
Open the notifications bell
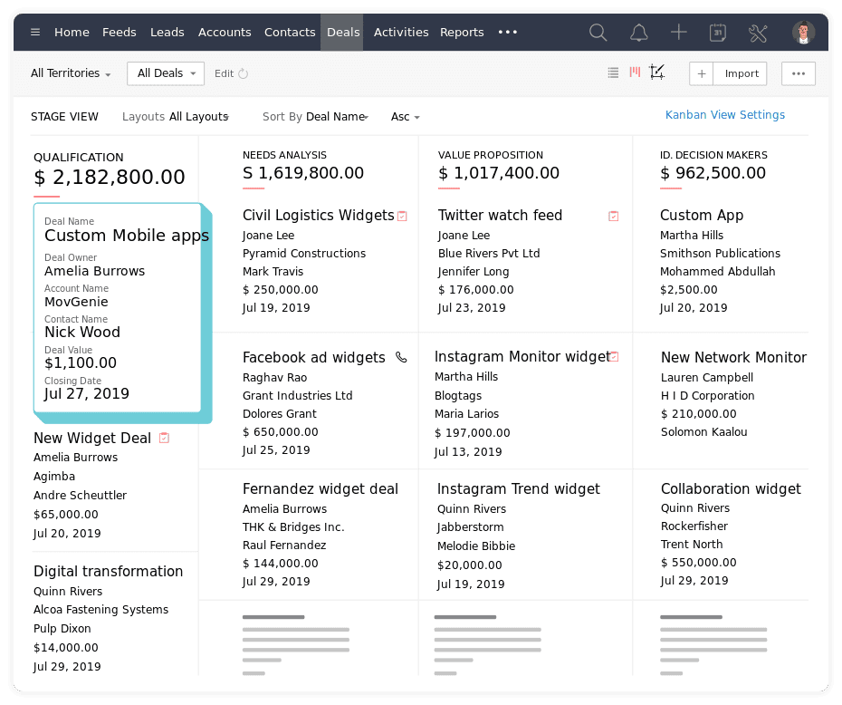(638, 33)
